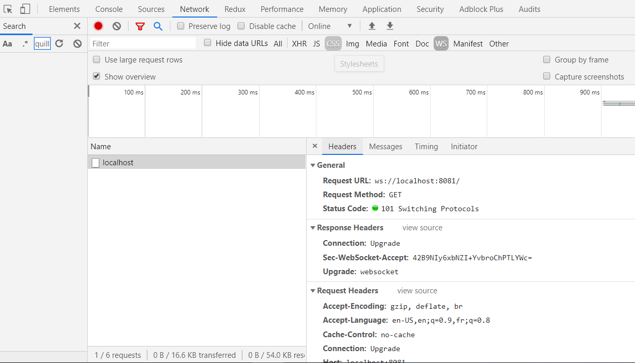Toggle the device toolbar icon
The height and width of the screenshot is (363, 635).
(x=25, y=9)
